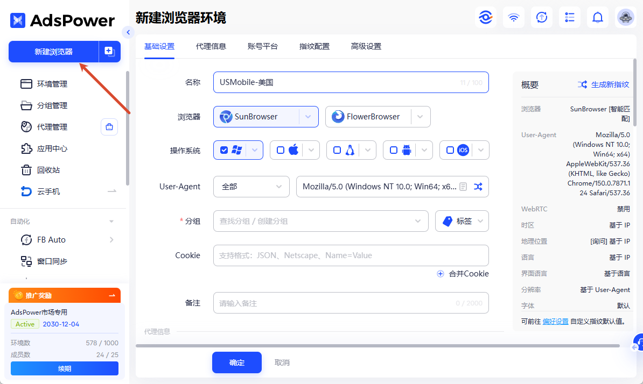
Task: Open the FlowerBrowser version dropdown
Action: click(421, 117)
